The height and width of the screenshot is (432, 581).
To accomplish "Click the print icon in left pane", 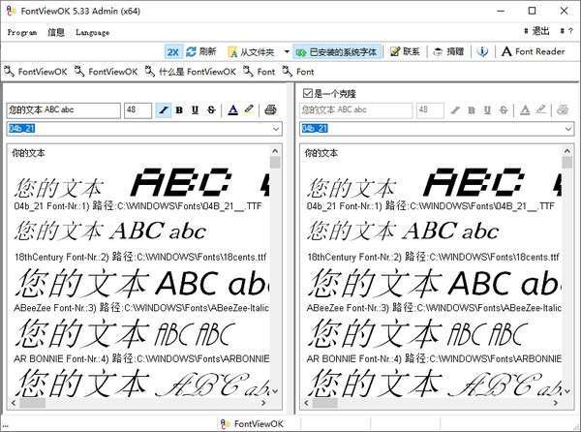I will coord(270,109).
